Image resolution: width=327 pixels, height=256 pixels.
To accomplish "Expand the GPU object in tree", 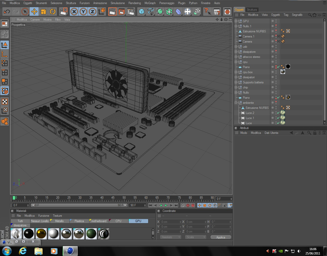I will [236, 21].
